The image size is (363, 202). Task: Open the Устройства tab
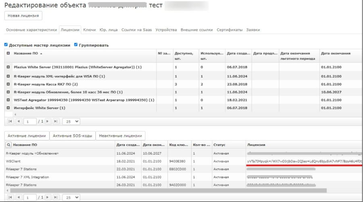tap(166, 30)
